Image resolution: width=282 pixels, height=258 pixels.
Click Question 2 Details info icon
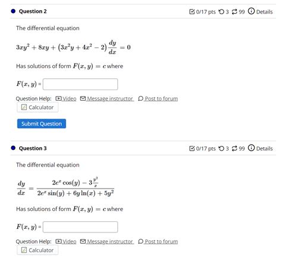pos(251,11)
